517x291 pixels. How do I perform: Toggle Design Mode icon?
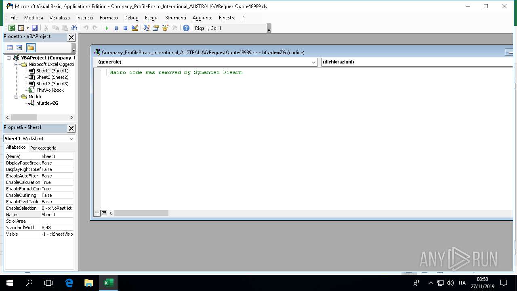point(135,28)
